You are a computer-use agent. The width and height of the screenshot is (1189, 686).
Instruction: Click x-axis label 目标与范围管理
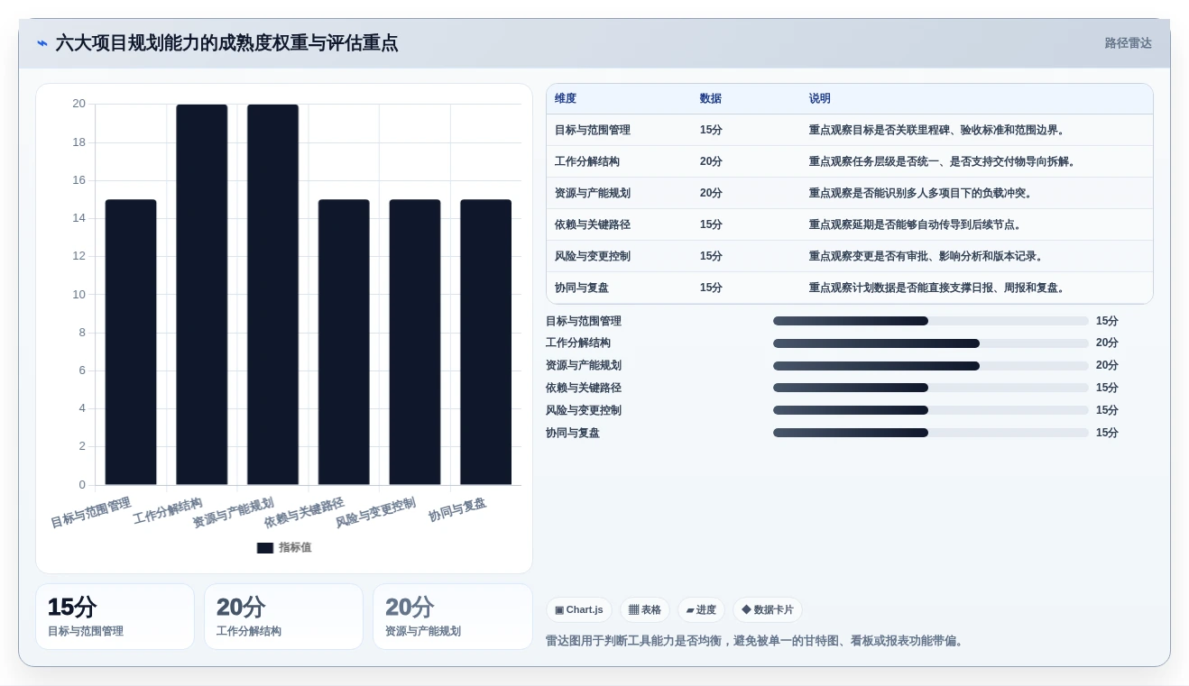[x=91, y=513]
